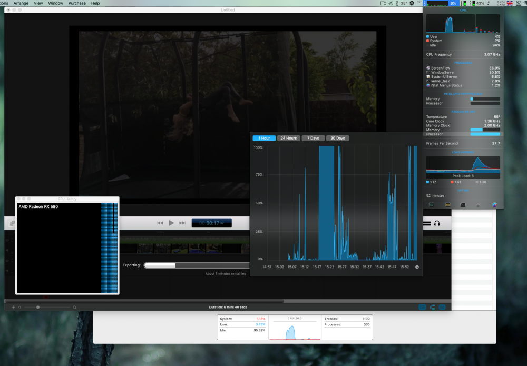Click the CPU LOAD graph at bottom
527x366 pixels.
[295, 330]
